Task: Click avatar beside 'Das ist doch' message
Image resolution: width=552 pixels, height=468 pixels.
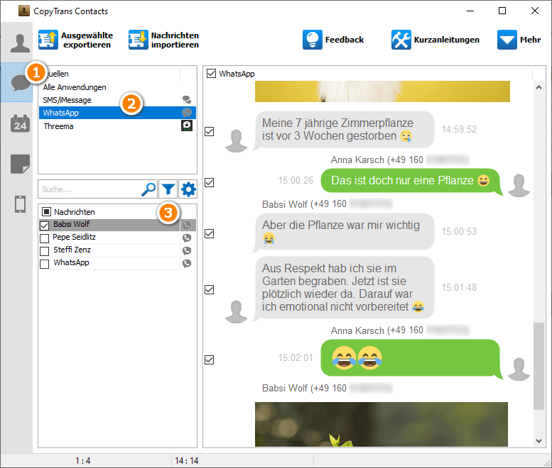Action: tap(519, 185)
